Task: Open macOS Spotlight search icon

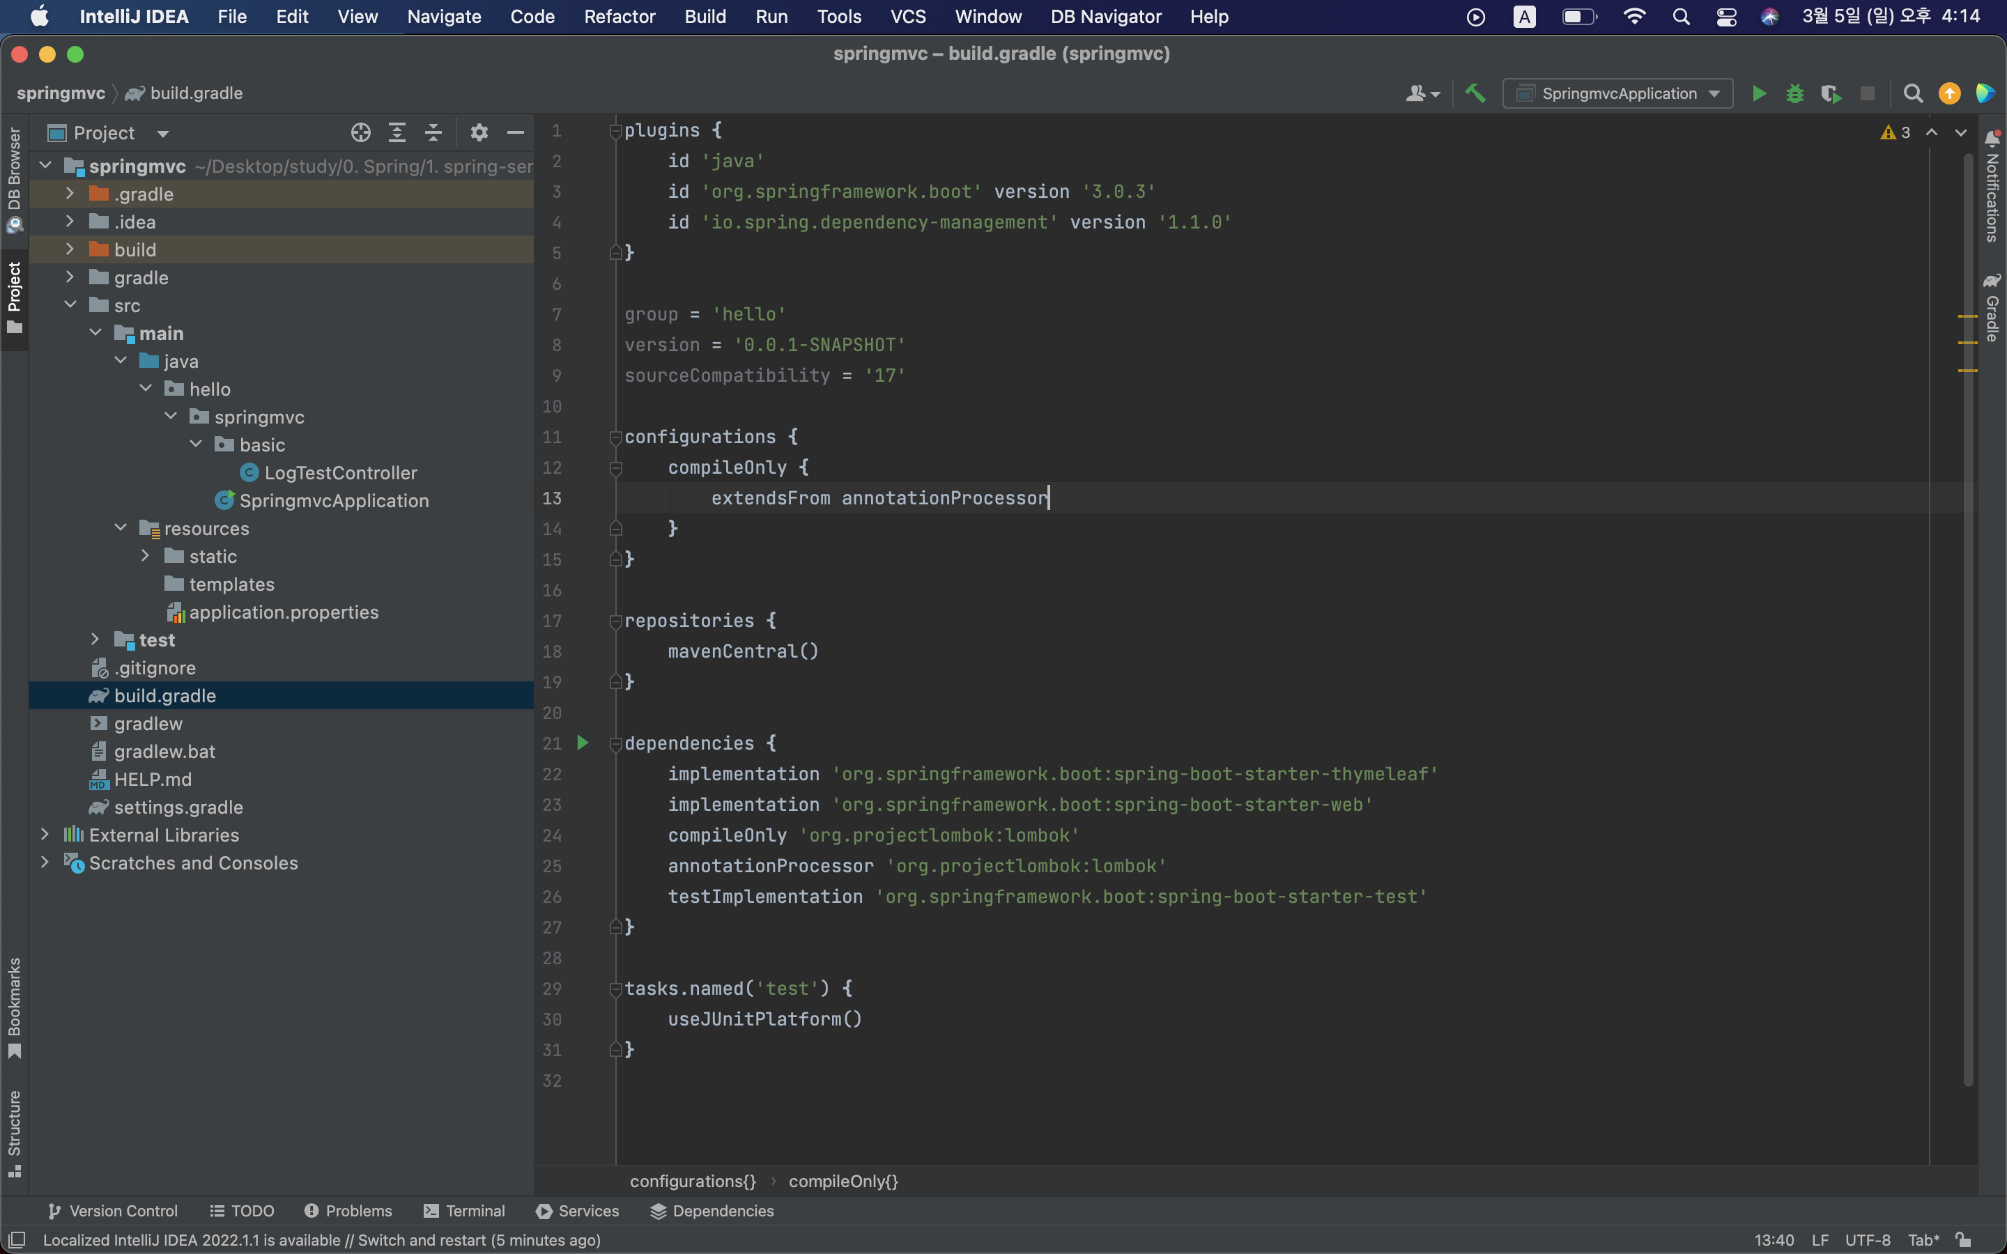Action: 1681,17
